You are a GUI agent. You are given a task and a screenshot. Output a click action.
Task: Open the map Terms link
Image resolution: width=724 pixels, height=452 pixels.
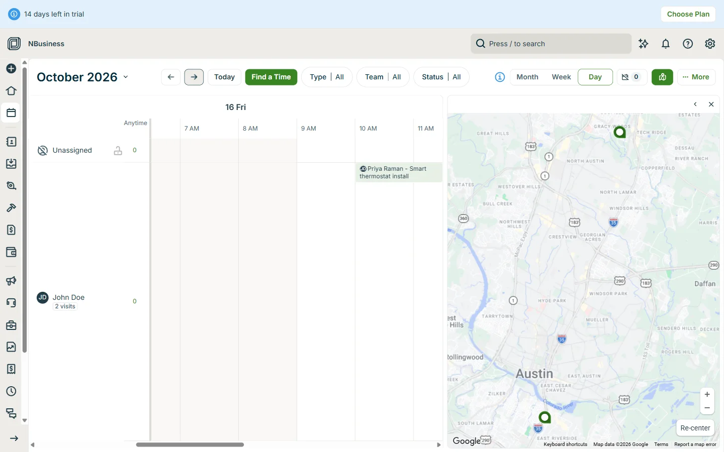(661, 444)
